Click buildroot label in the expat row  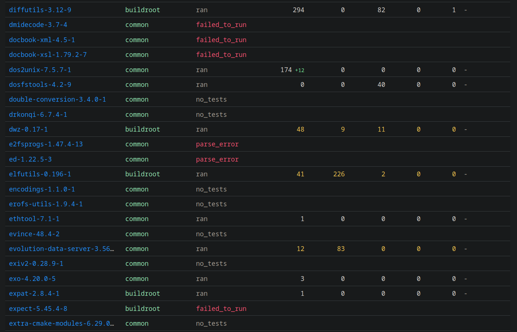point(142,294)
